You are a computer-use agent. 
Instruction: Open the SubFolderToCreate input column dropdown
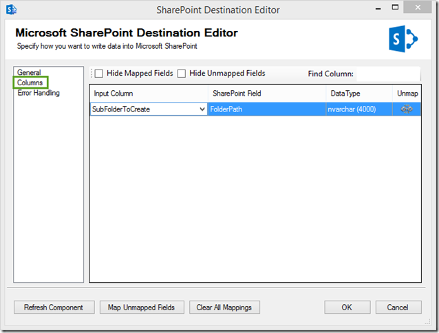(202, 109)
